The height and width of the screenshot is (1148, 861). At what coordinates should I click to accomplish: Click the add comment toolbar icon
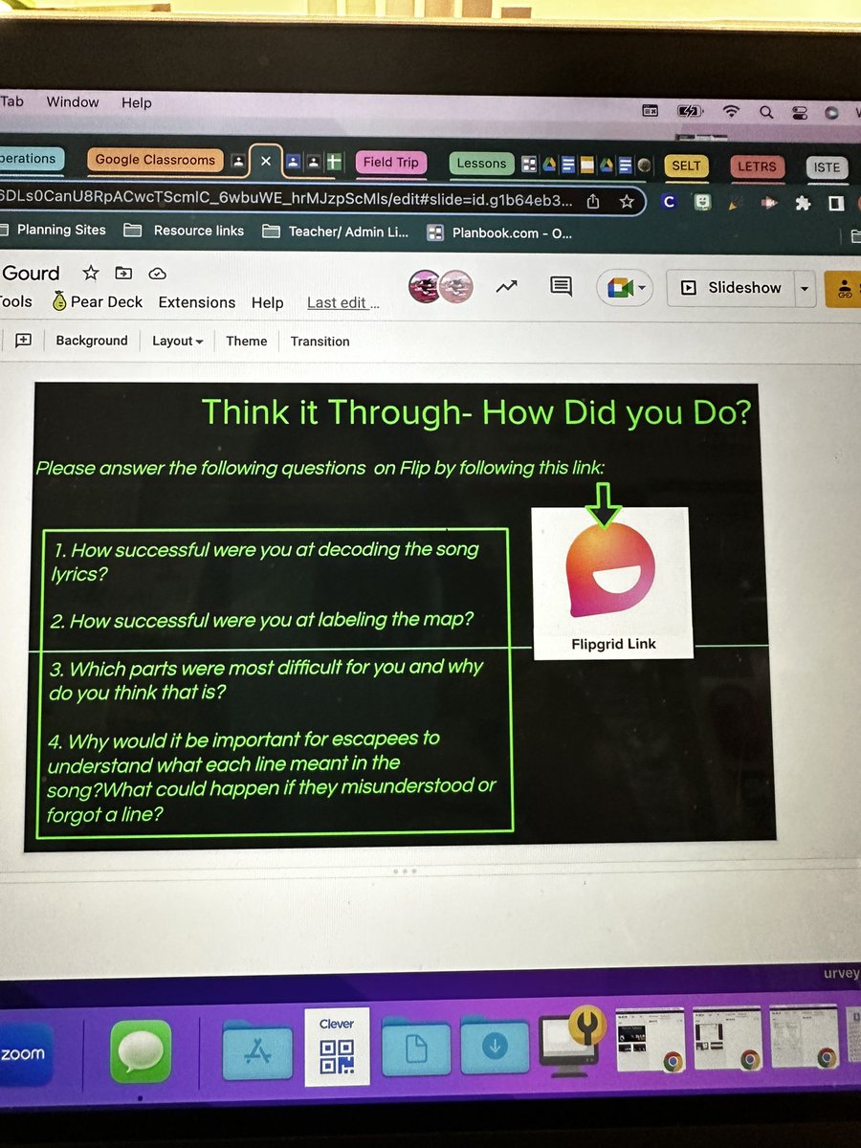(x=24, y=340)
